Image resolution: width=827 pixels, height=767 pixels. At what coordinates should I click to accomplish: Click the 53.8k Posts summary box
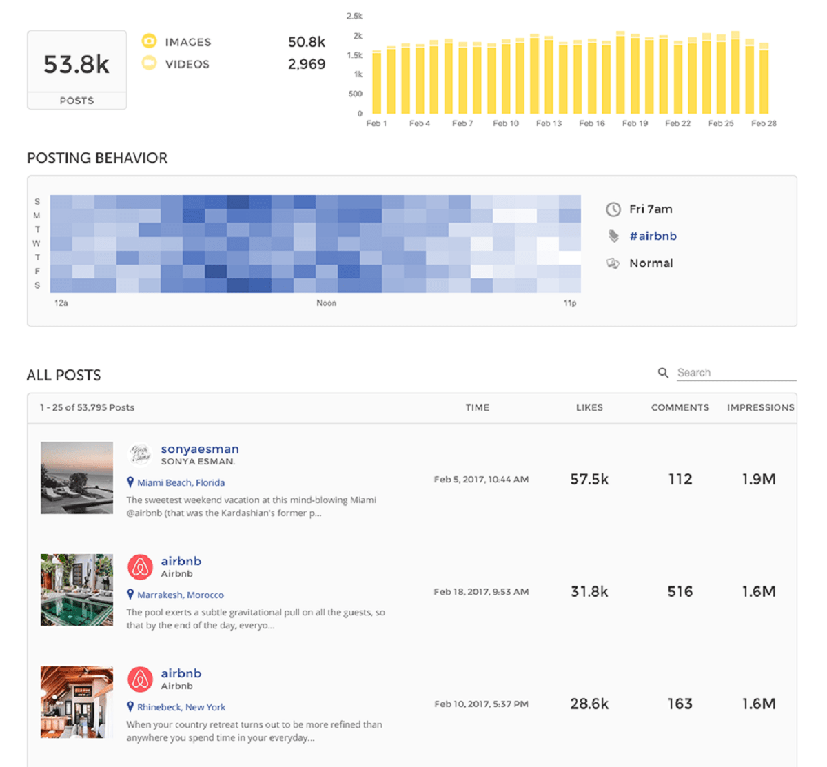[76, 70]
